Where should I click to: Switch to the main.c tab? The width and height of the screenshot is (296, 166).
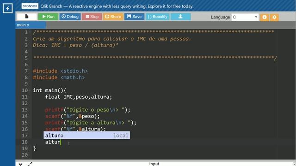[31, 25]
